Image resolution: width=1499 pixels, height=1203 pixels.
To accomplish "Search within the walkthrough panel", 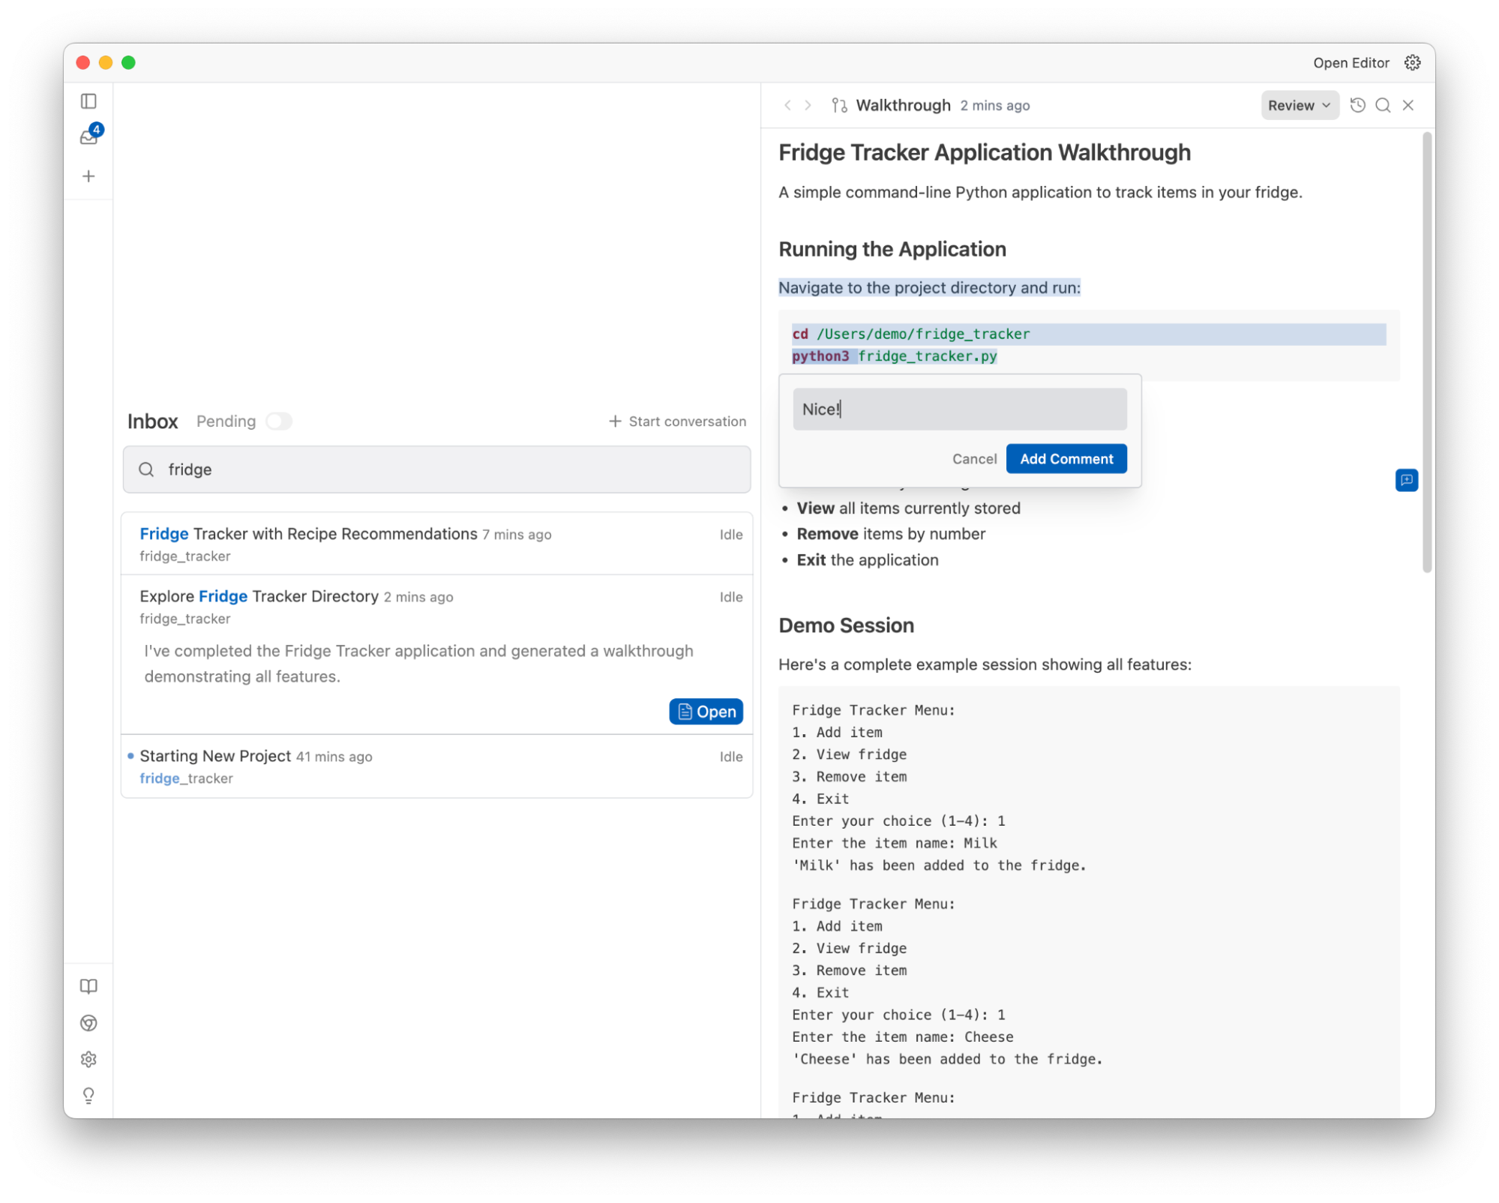I will pyautogui.click(x=1383, y=105).
